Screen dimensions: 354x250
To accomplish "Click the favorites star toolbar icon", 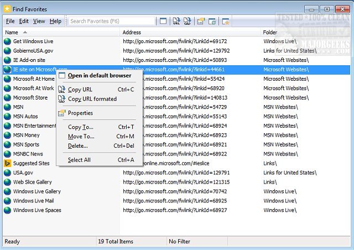I will coord(226,21).
